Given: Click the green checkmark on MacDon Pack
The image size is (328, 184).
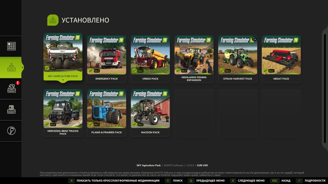Looking at the screenshot, I should click(x=134, y=124).
